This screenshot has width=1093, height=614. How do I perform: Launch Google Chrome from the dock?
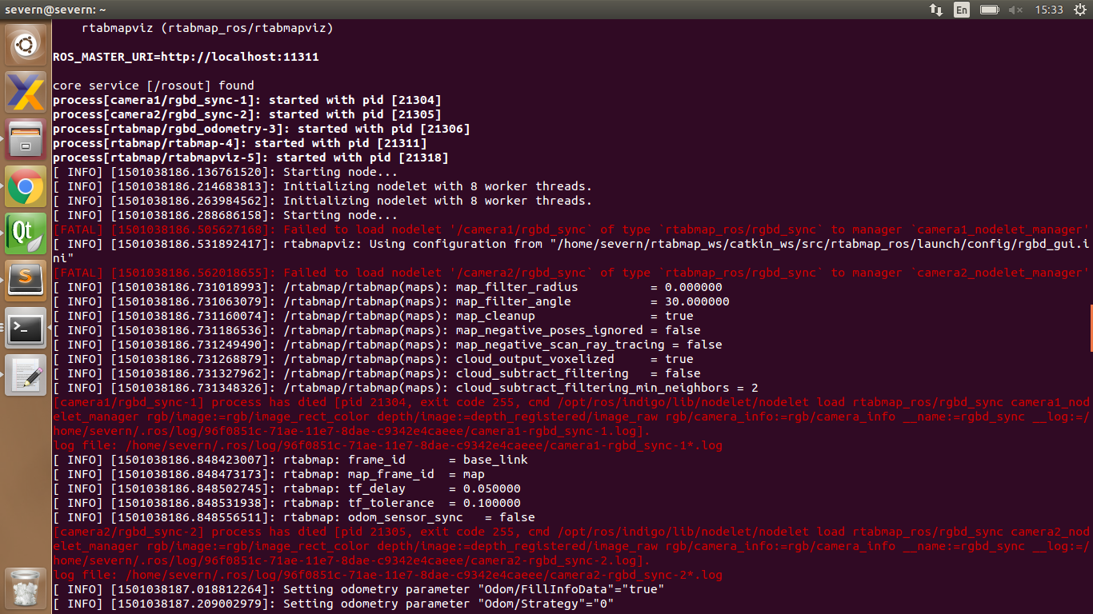[26, 186]
